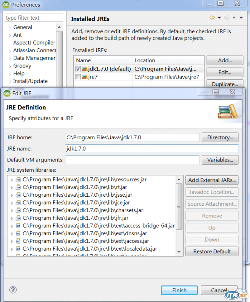This screenshot has height=302, width=250.
Task: Click the jar icon beside localedata.jar
Action: (18, 249)
